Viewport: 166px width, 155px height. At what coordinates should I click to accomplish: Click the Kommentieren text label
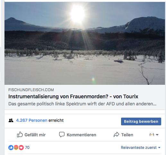82,135
